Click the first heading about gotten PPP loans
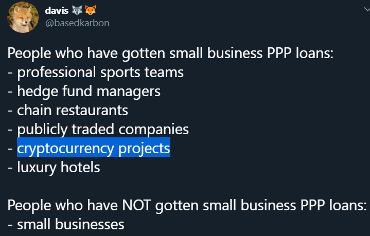370x236 pixels. tap(170, 53)
